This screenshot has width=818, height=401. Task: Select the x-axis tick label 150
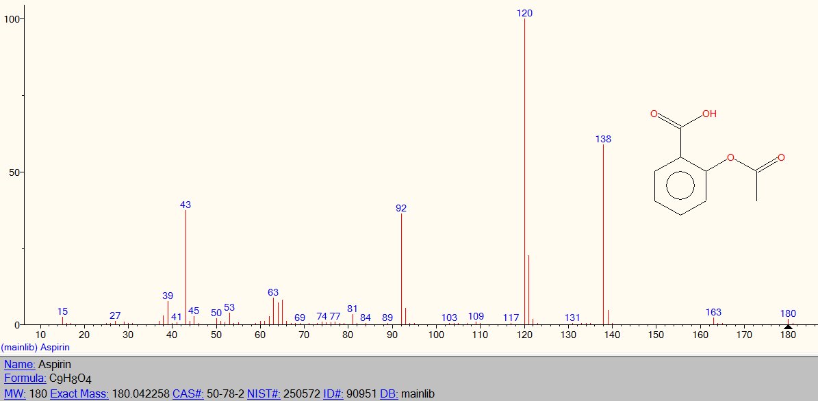pyautogui.click(x=656, y=334)
